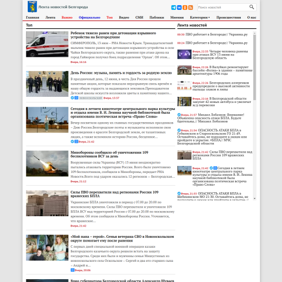Open feed item about allergy pollen warning
The image size is (282, 282).
(221, 86)
